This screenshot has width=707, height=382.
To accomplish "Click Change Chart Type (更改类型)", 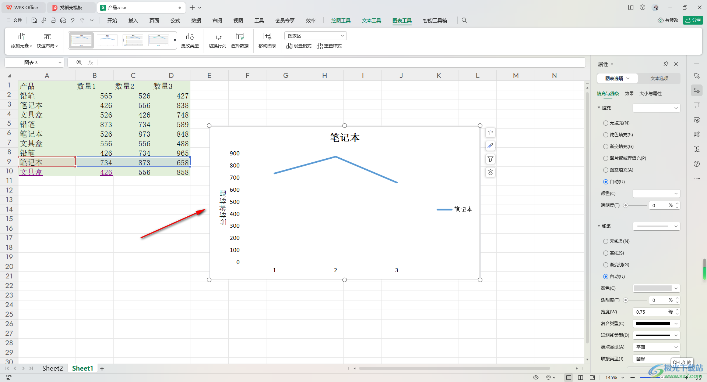I will click(x=190, y=40).
